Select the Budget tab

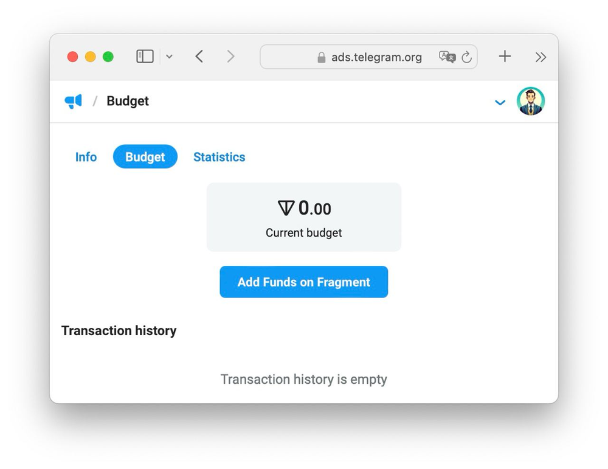coord(145,157)
